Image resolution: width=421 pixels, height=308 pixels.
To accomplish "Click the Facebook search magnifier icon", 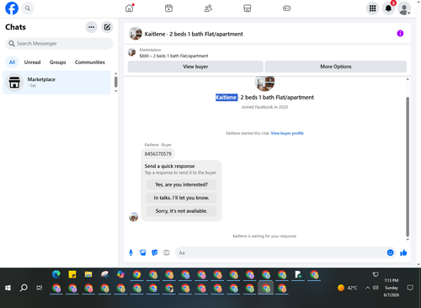I will 28,8.
